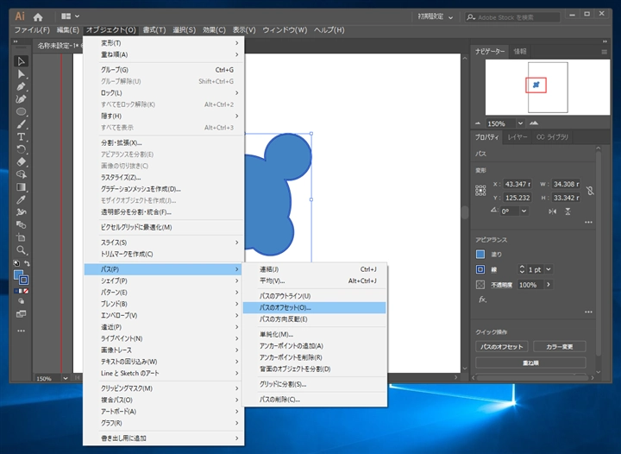Select the Type tool
The height and width of the screenshot is (454, 621).
pyautogui.click(x=21, y=137)
